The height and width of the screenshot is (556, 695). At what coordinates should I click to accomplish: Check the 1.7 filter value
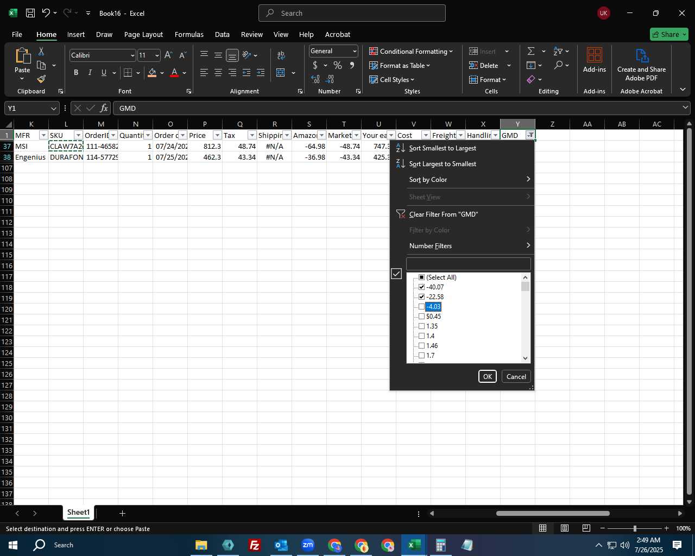[x=421, y=356]
